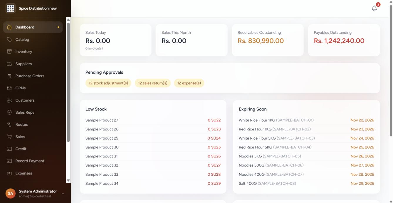Click the Spice Distribution app logo icon
The image size is (393, 203).
pos(11,8)
